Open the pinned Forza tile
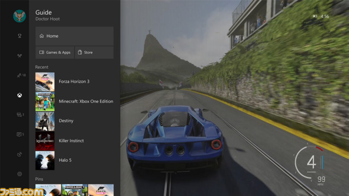Viewport: 349px width, 196px height. pos(101,190)
